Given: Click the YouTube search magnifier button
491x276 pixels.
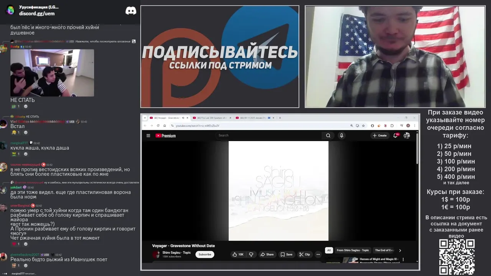Looking at the screenshot, I should tap(328, 135).
